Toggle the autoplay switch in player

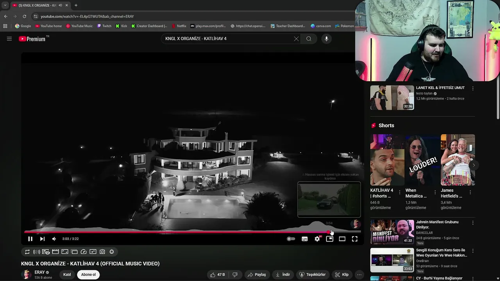point(291,239)
